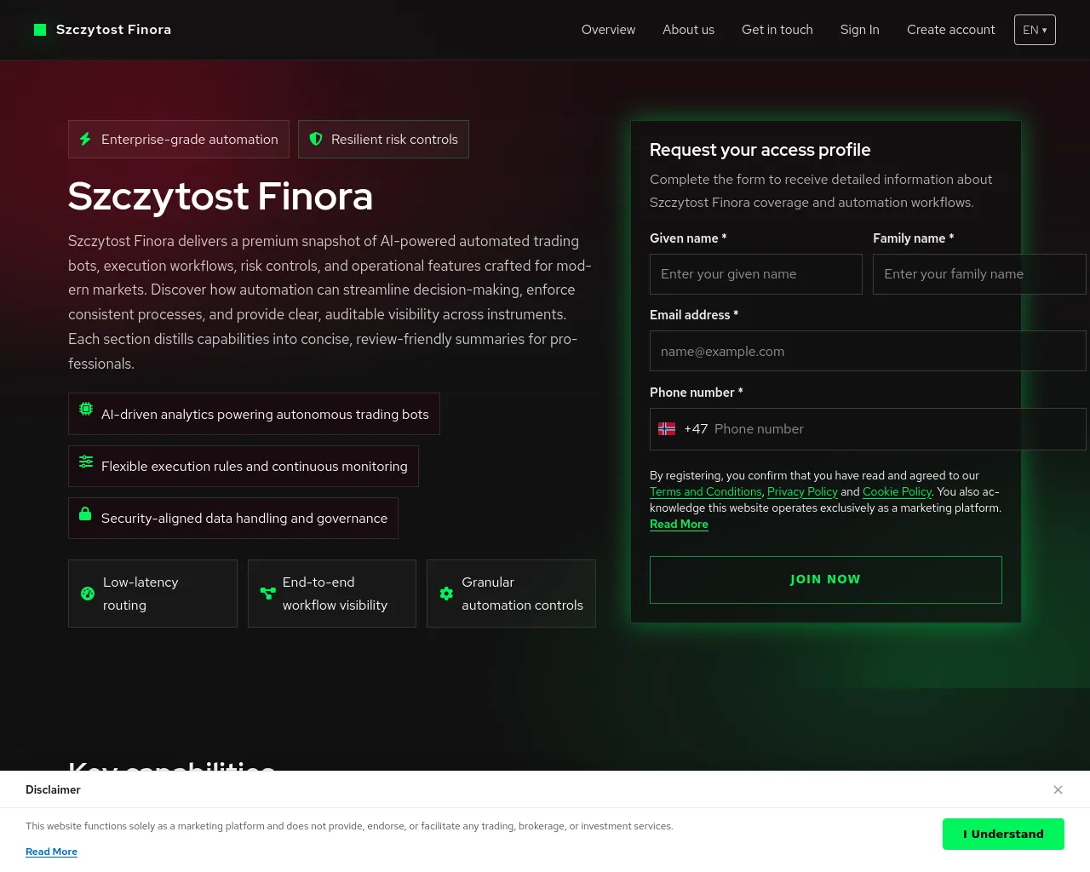Click the Szczytost Finora brand name in header
The height and width of the screenshot is (872, 1090).
113,30
